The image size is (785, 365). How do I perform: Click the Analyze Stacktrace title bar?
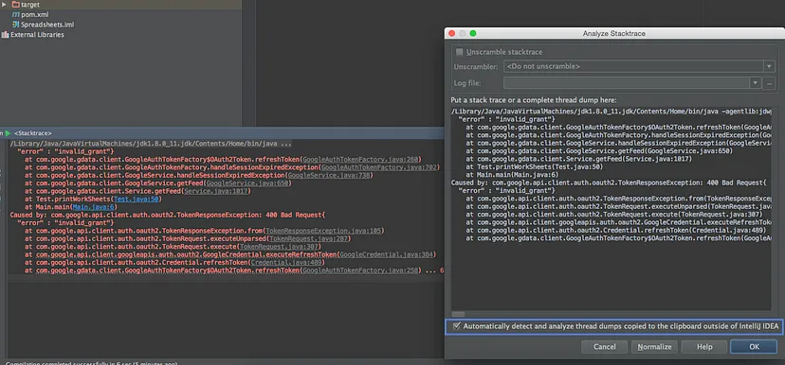pos(613,33)
